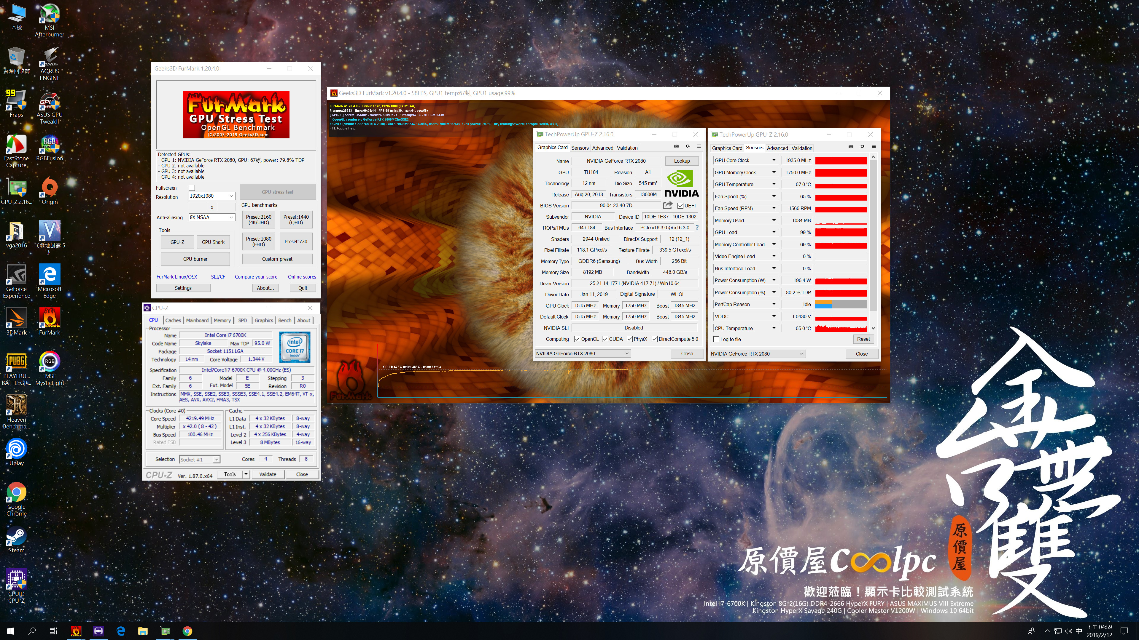This screenshot has height=640, width=1139.
Task: Toggle the CUDA checkbox
Action: [605, 339]
